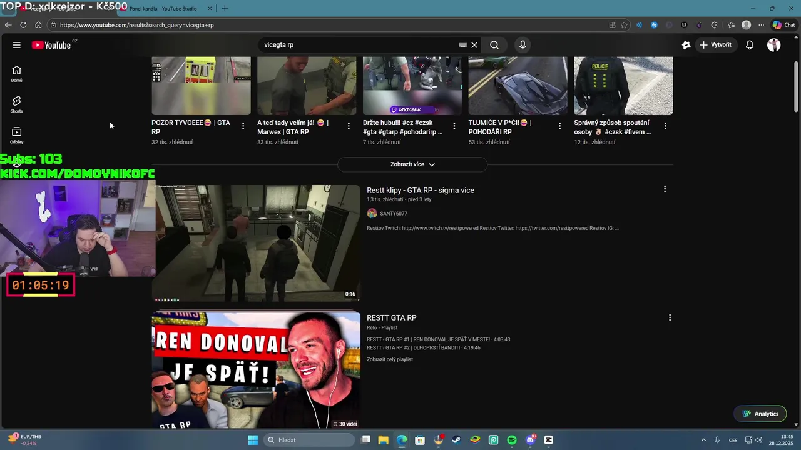Open 'Správný způsob spoutání' police short thumbnail
Screen dimensions: 801x450
click(x=623, y=86)
